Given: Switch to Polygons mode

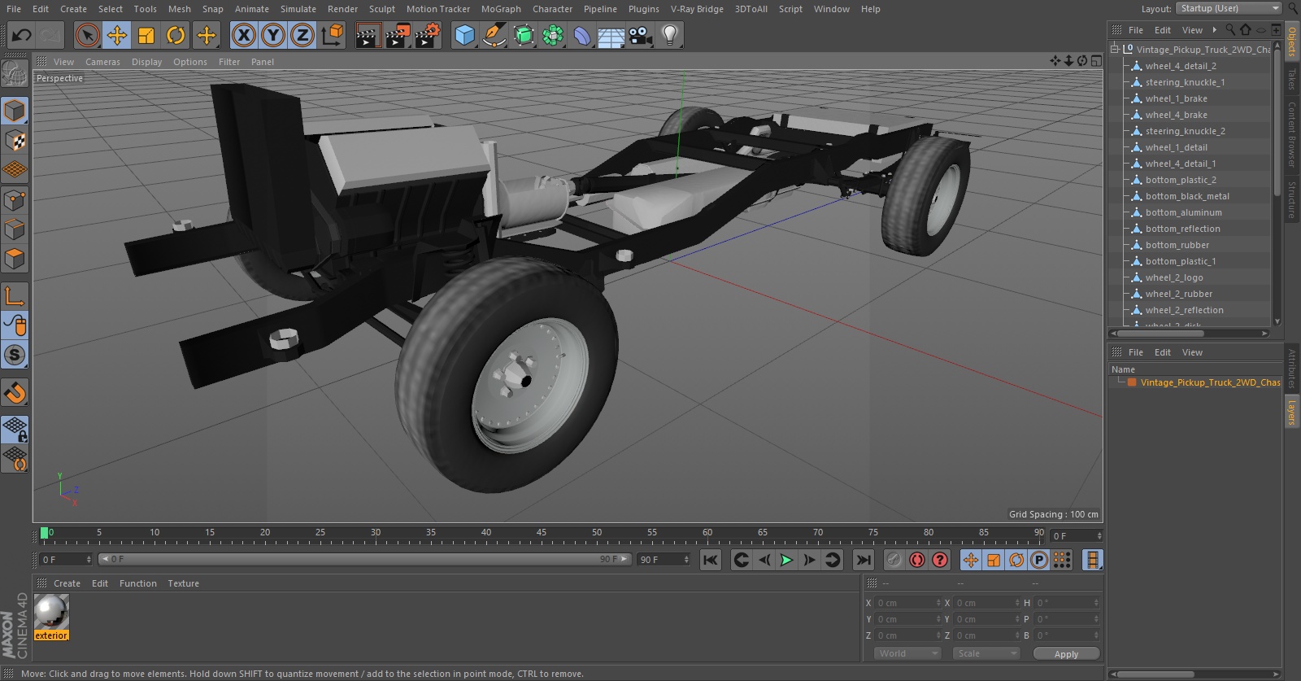Looking at the screenshot, I should 15,259.
